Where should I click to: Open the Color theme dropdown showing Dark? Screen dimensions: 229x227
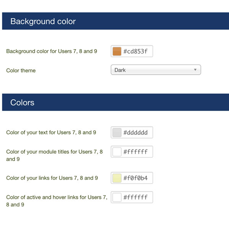point(156,70)
